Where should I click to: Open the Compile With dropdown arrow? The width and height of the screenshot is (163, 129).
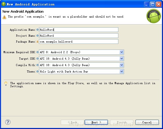(x=121, y=65)
